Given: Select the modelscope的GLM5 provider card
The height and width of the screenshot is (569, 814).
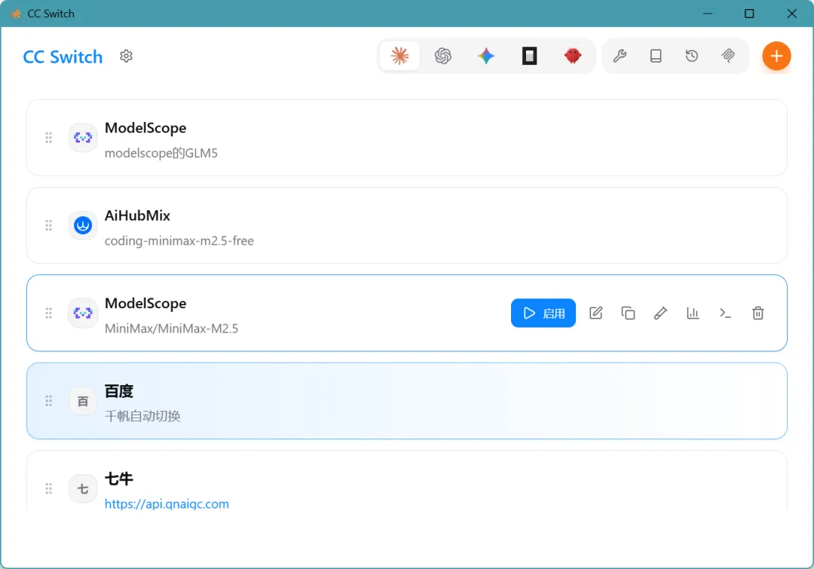Looking at the screenshot, I should (407, 138).
